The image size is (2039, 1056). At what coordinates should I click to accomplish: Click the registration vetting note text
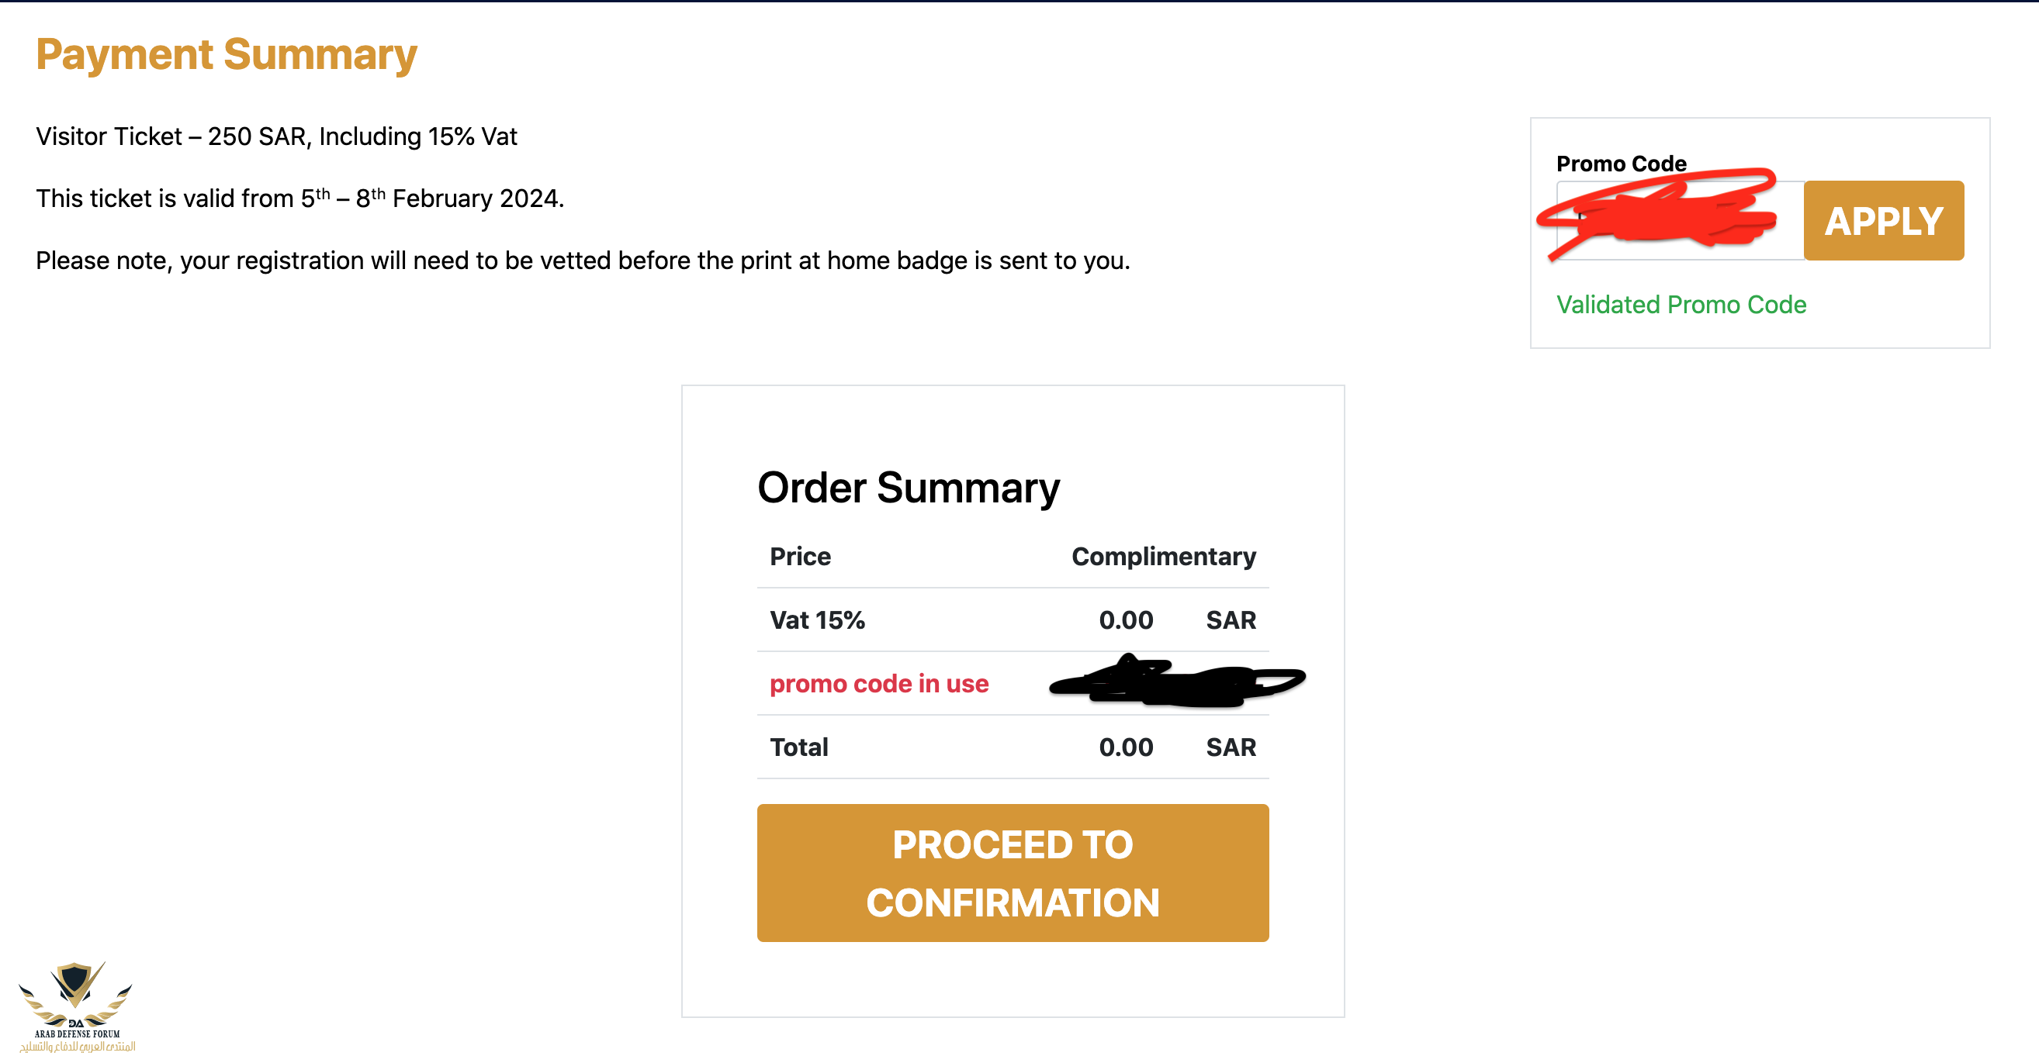point(583,261)
